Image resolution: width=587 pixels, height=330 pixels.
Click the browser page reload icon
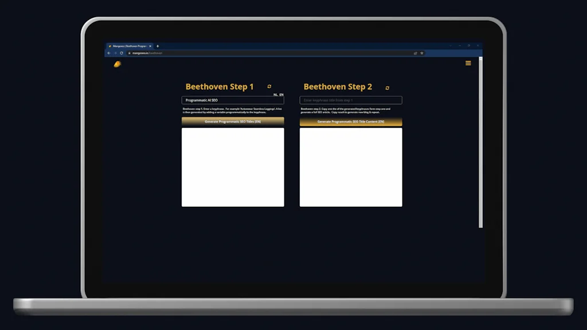(x=122, y=53)
